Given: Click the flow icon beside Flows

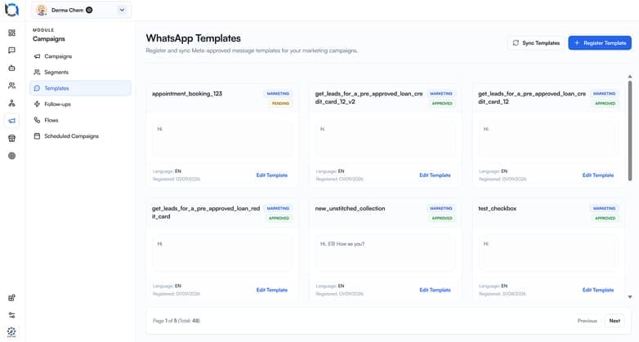Looking at the screenshot, I should (x=37, y=120).
